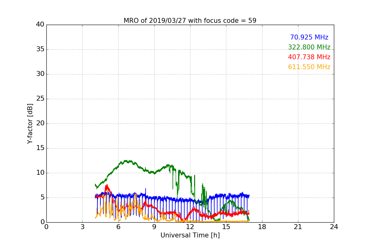Click the x-axis tick label 12

(190, 227)
